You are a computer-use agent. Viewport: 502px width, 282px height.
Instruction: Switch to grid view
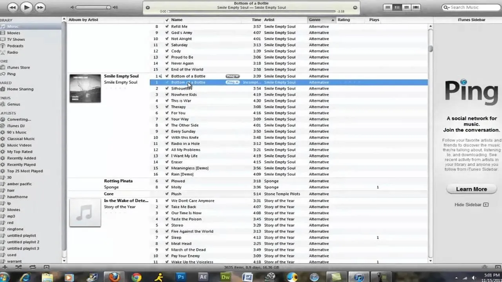[x=406, y=7]
